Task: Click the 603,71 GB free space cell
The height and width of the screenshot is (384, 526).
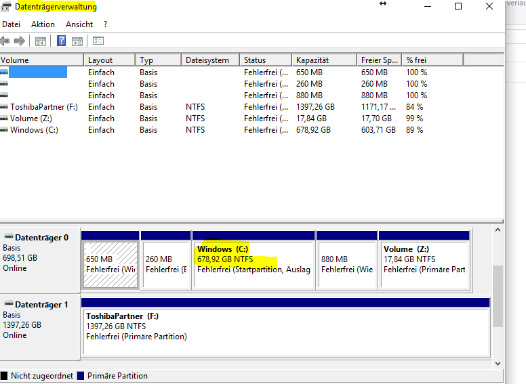Action: pyautogui.click(x=378, y=130)
